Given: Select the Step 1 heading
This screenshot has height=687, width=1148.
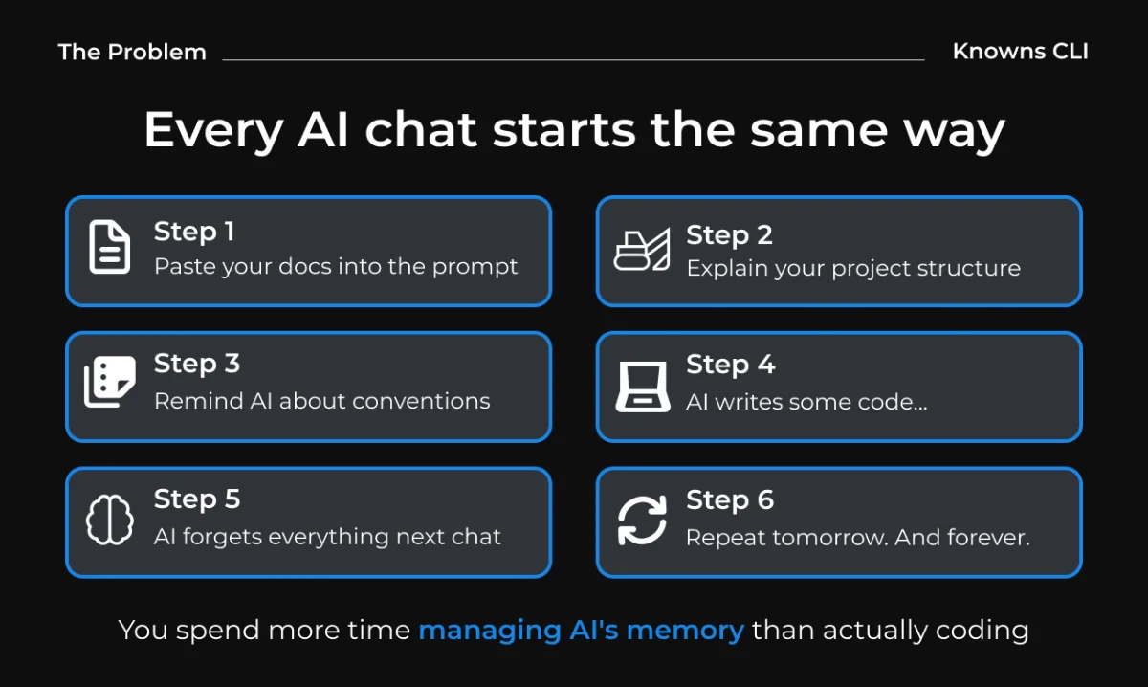Looking at the screenshot, I should point(194,232).
